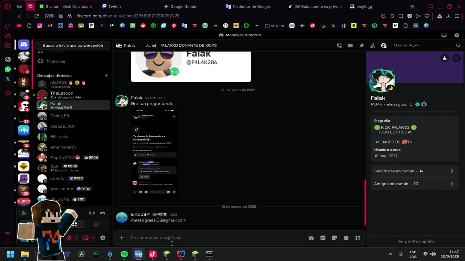Open the ticket screenshot image in chat
The height and width of the screenshot is (261, 465).
[x=154, y=153]
